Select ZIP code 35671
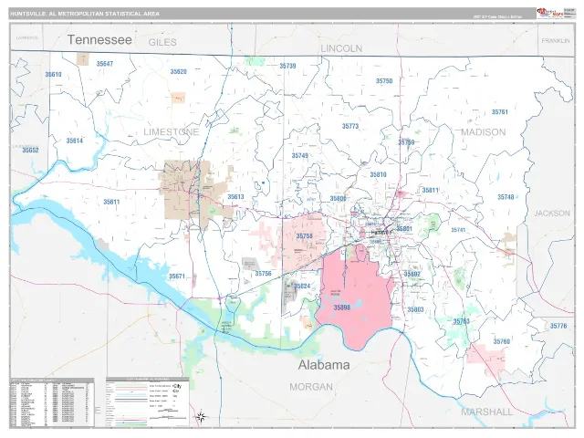Screen dimensions: 584x438 [177, 276]
